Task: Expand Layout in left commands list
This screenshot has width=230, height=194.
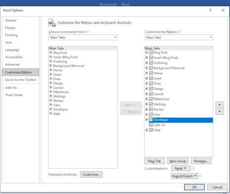Action: [51, 87]
